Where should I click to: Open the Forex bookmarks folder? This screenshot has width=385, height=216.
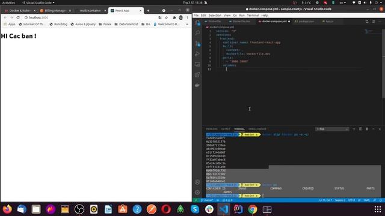pos(105,24)
